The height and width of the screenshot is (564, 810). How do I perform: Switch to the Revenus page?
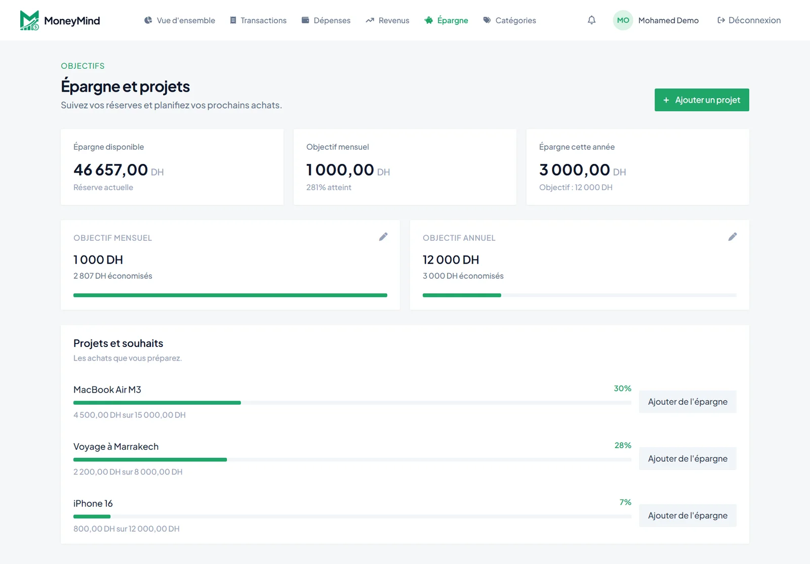387,20
